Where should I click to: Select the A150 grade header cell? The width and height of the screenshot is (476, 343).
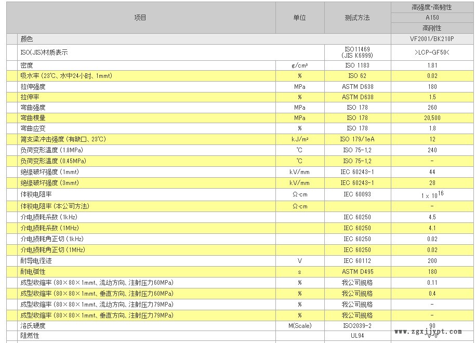tap(432, 18)
